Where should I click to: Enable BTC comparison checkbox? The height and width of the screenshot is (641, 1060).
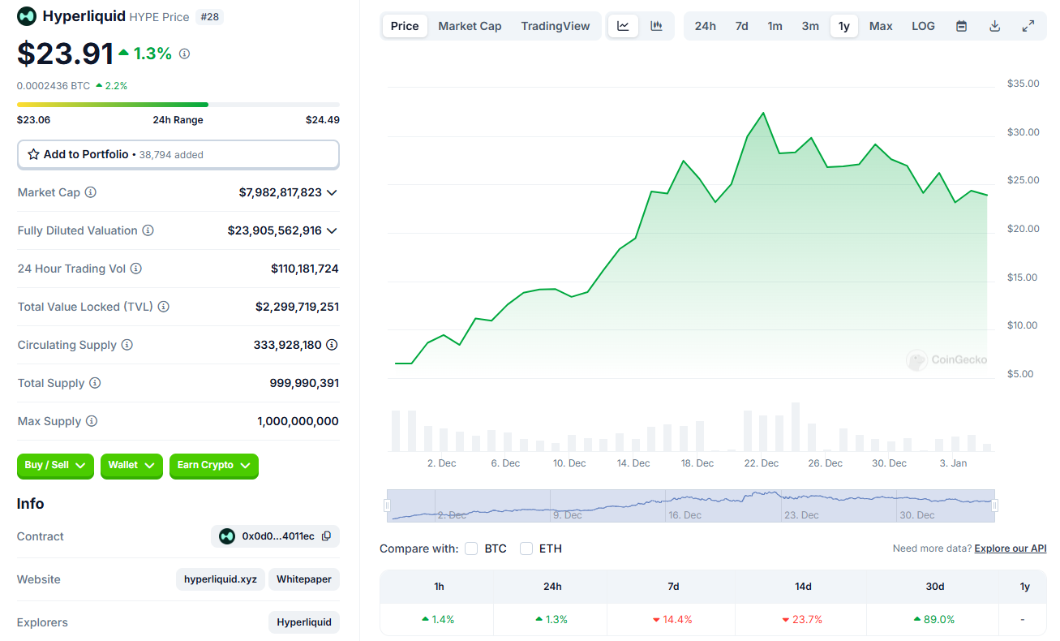[x=471, y=549]
